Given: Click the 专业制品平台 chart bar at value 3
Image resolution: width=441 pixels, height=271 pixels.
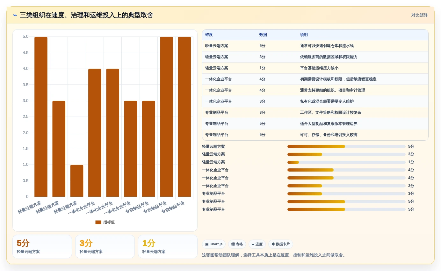Looking at the screenshot, I should point(148,149).
